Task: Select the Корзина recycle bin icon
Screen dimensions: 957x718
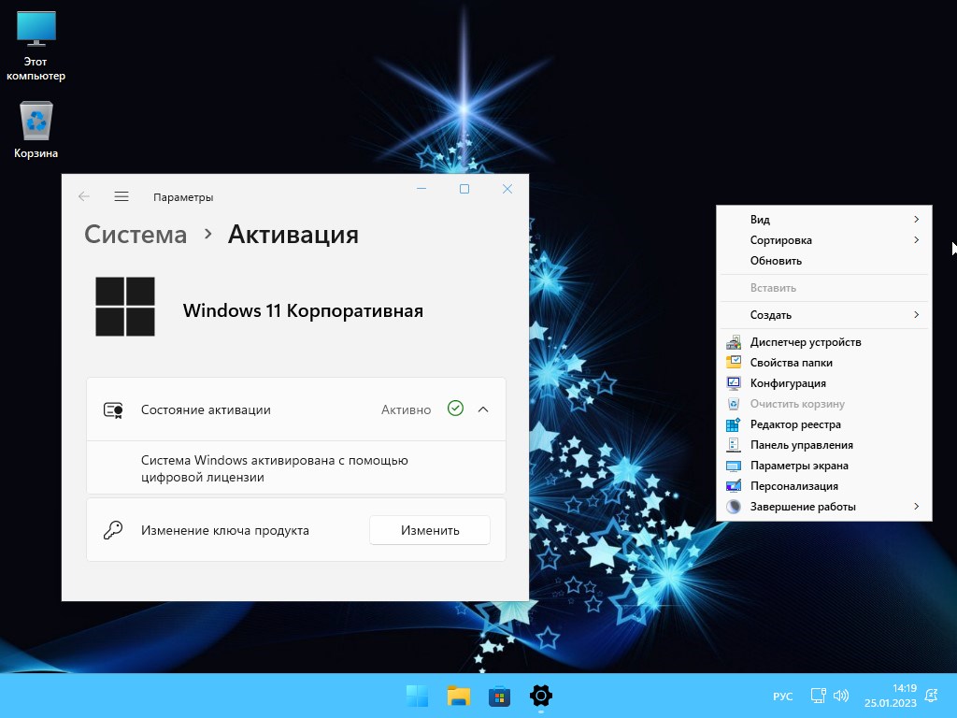Action: (36, 130)
